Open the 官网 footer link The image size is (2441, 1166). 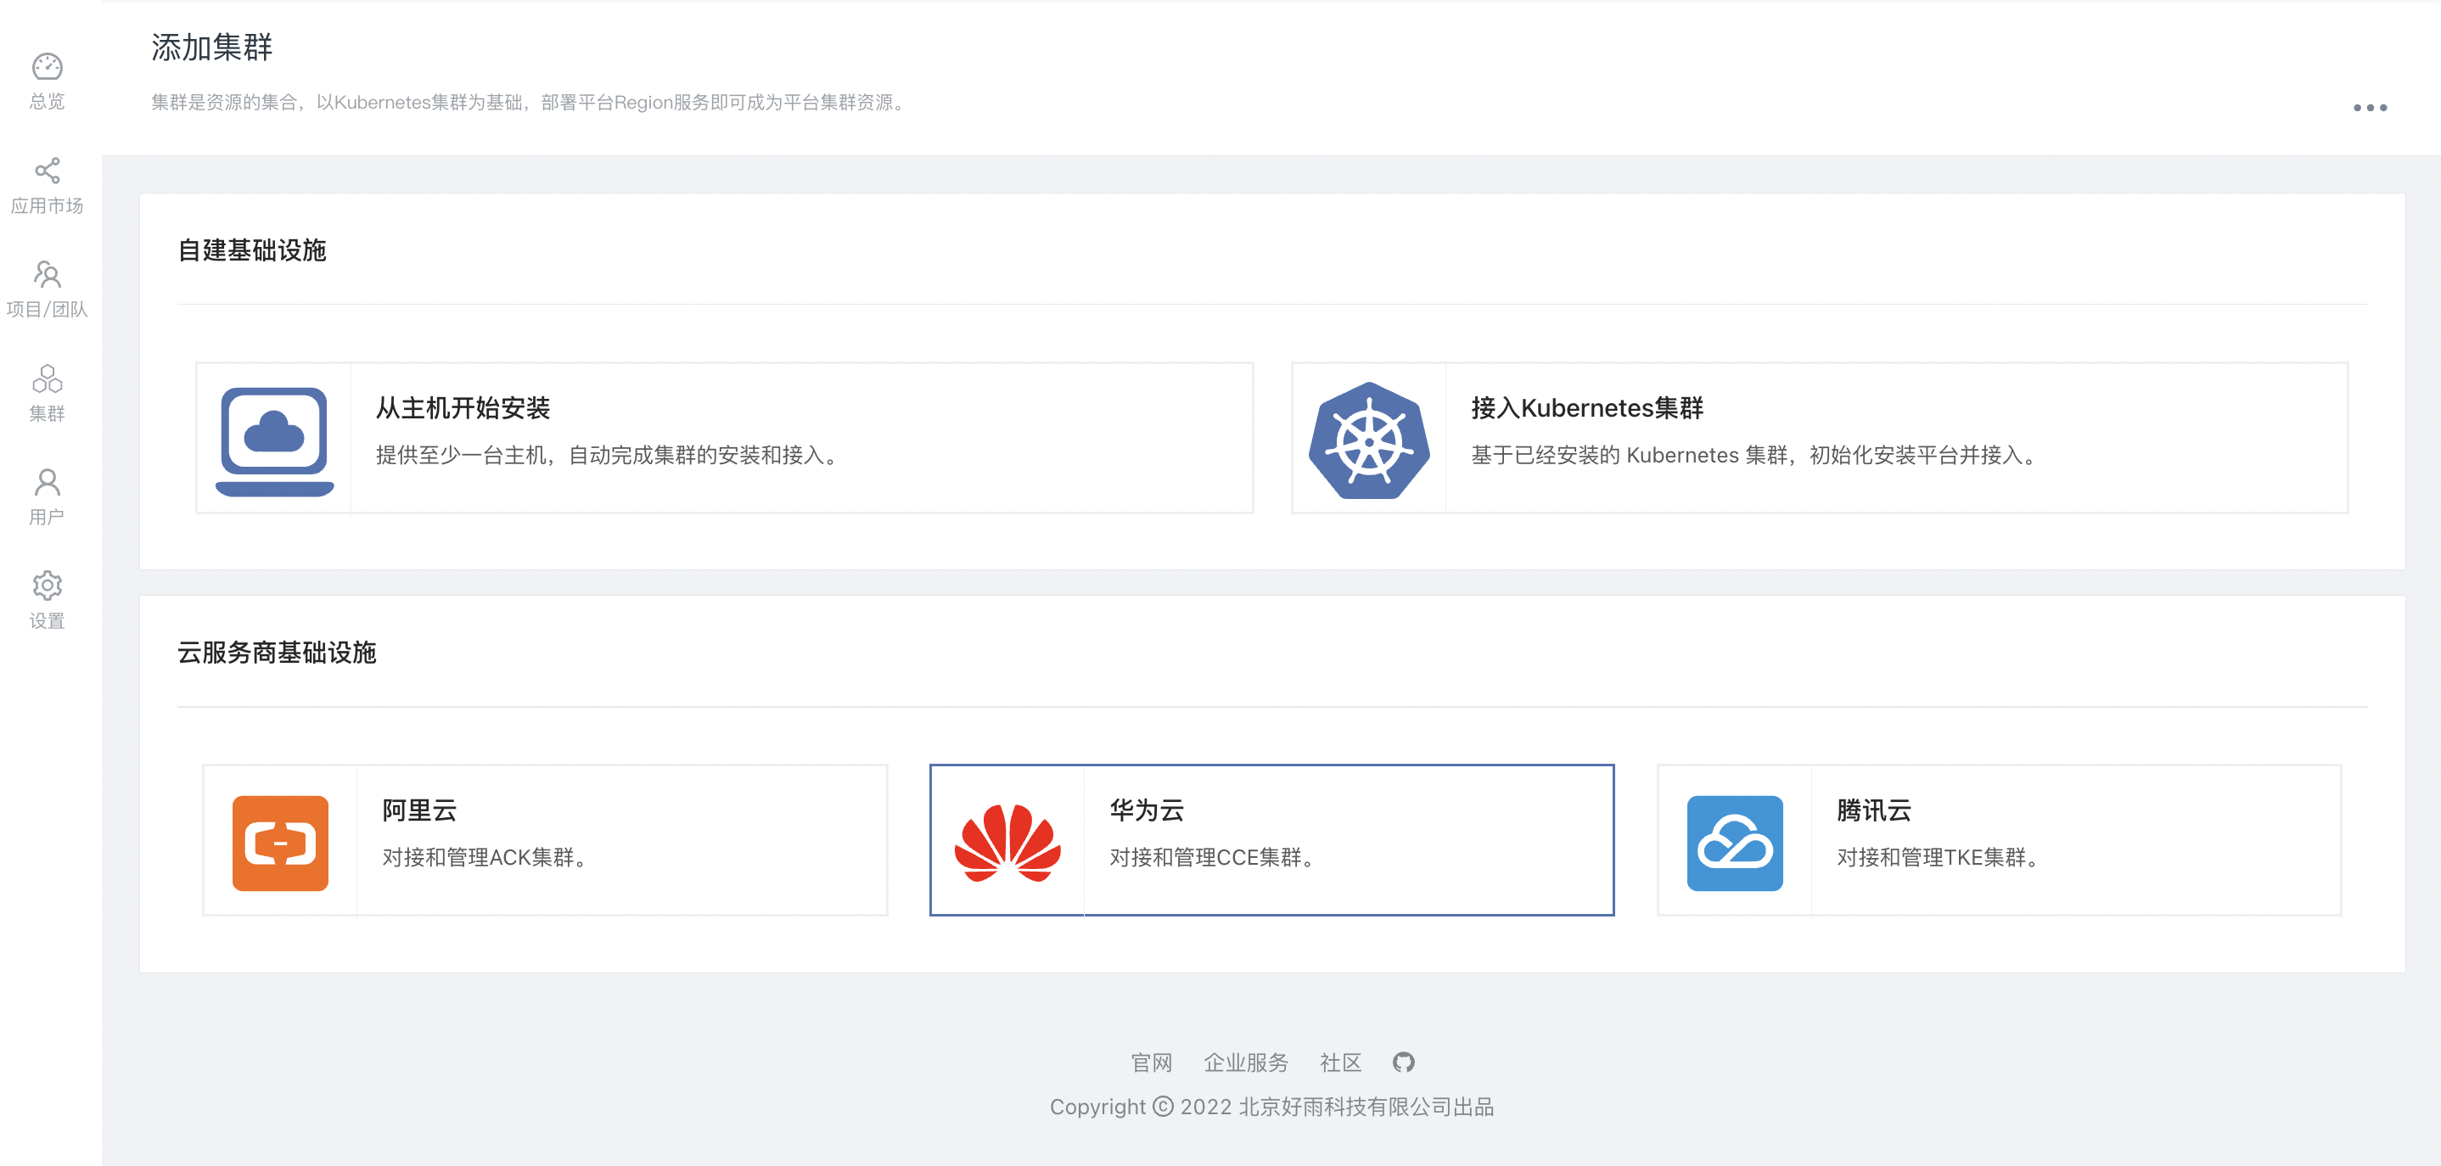(1151, 1062)
